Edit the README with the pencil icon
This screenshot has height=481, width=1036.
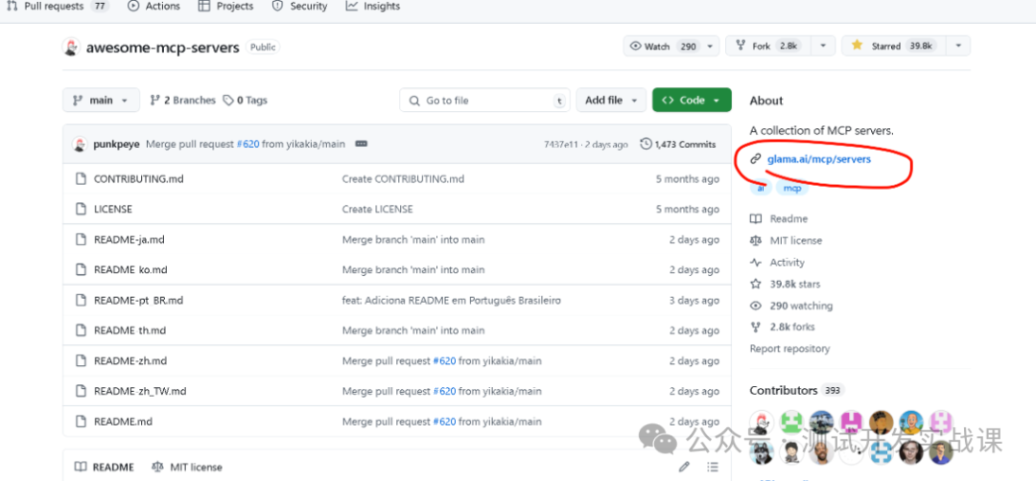point(684,467)
